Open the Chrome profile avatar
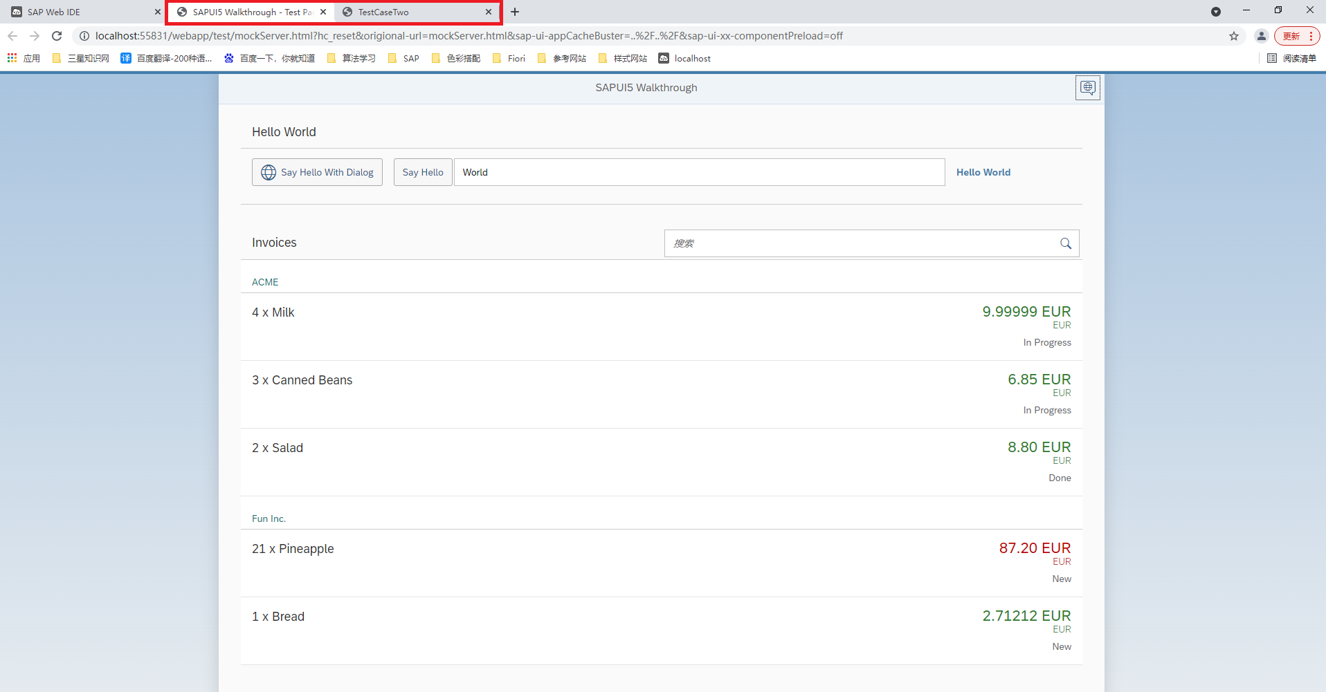This screenshot has width=1326, height=692. [1262, 36]
